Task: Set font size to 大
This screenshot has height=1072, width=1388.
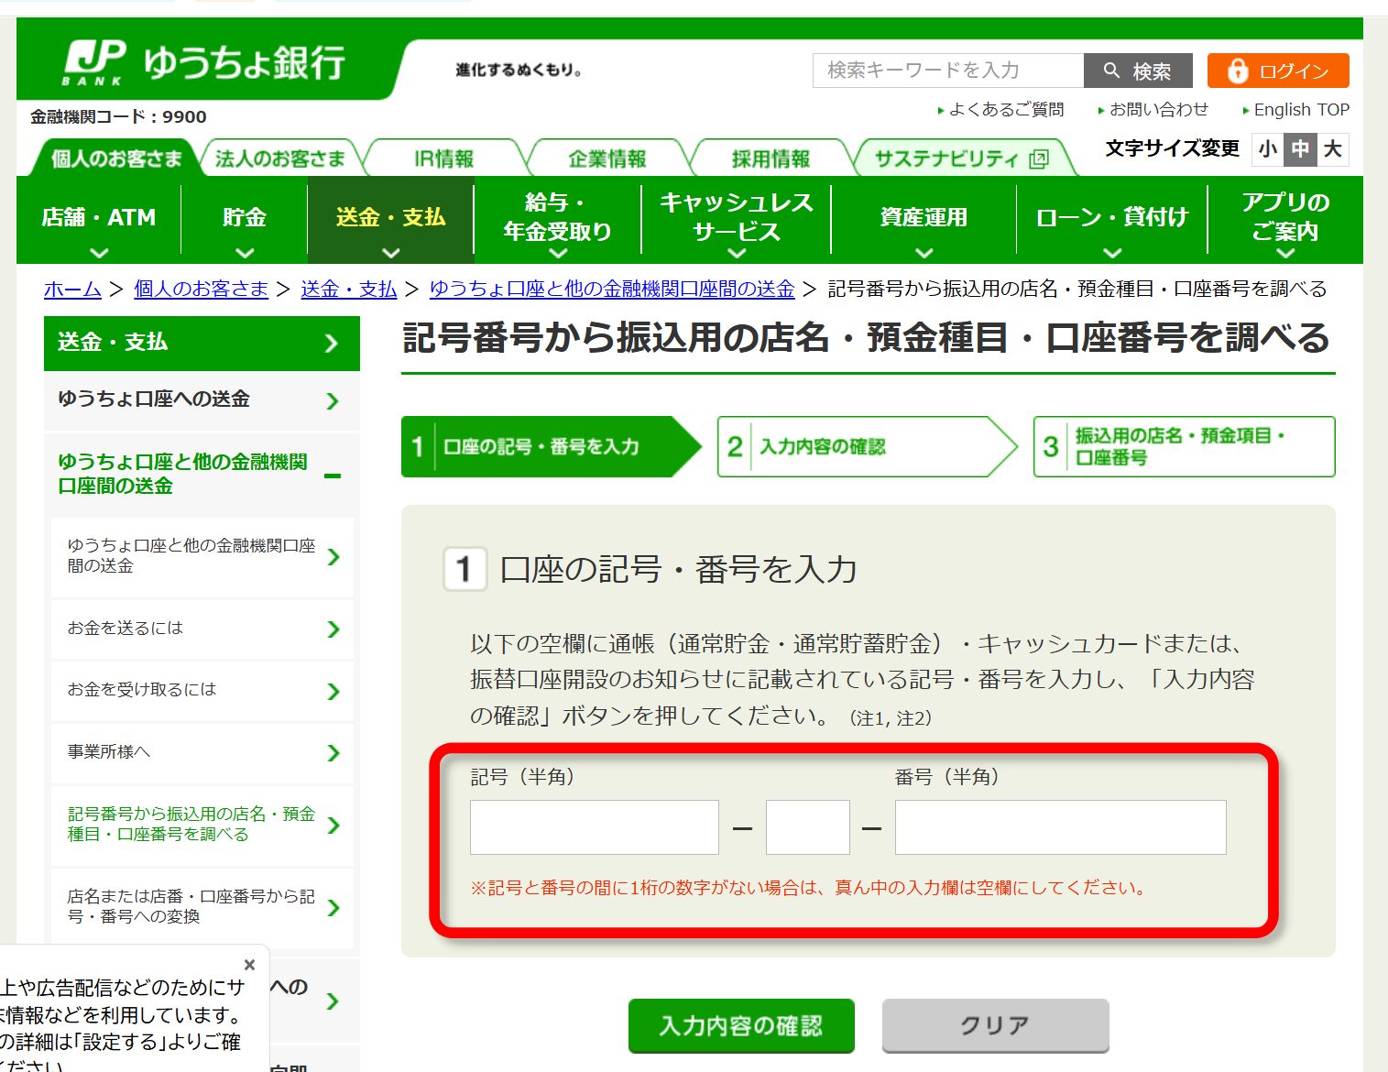Action: click(1333, 149)
